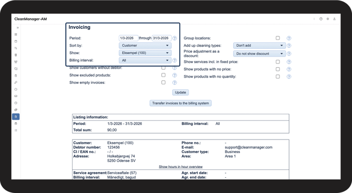Viewport: 352px width, 193px height.
Task: Open help for the Period field
Action: click(x=174, y=38)
